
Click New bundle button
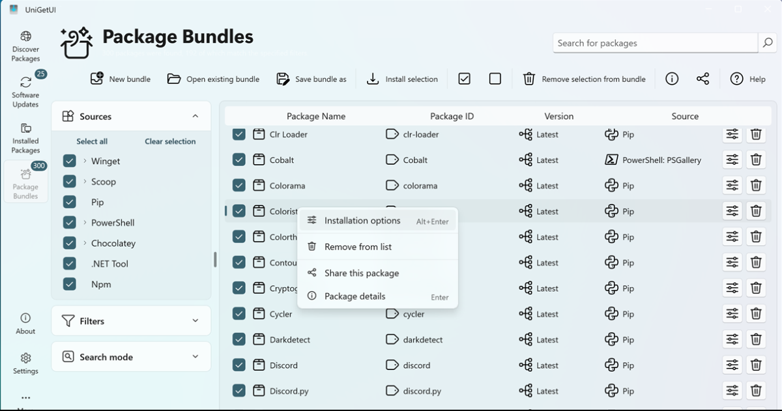pos(121,79)
